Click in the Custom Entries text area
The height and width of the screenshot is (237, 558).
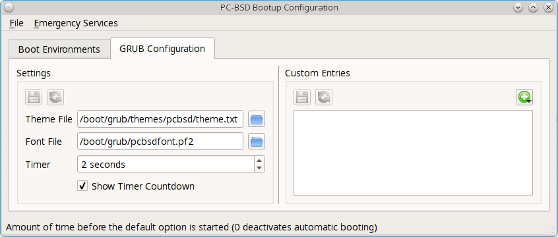[413, 153]
